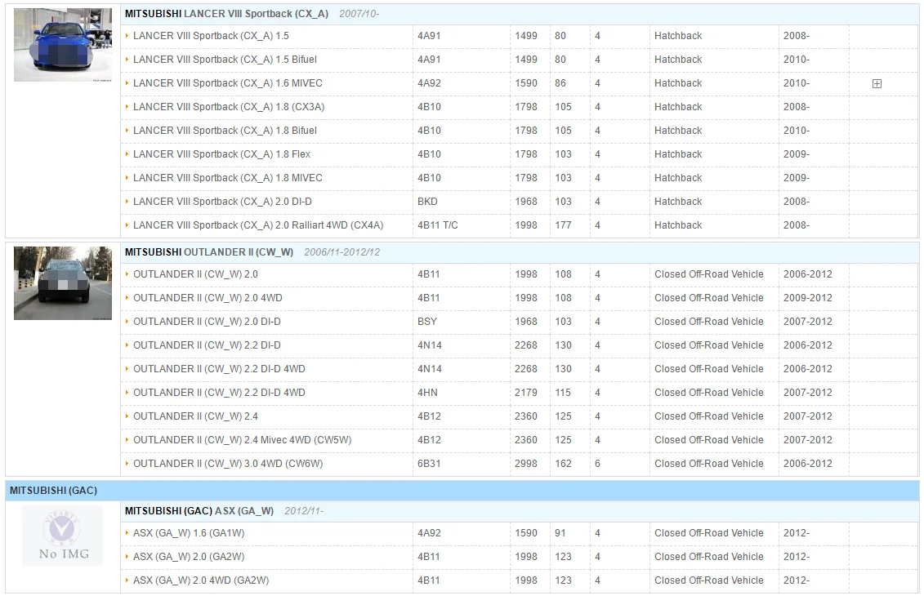Click 6B31 engine code cell
The width and height of the screenshot is (924, 596).
click(x=429, y=464)
